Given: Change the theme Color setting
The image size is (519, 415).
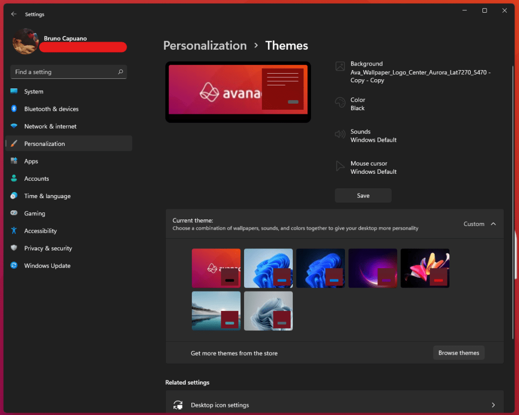Looking at the screenshot, I should coord(357,104).
